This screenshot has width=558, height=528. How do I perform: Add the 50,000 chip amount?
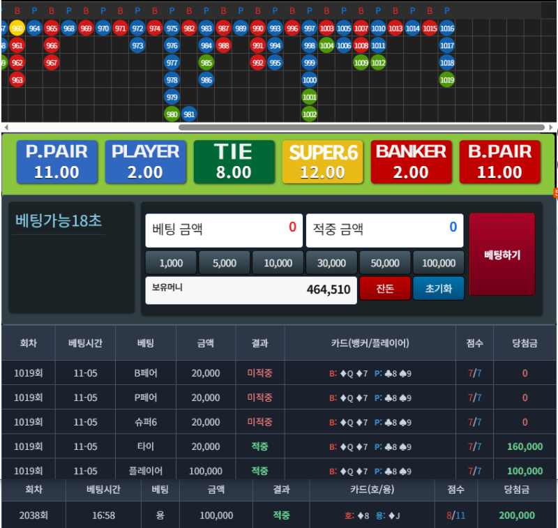(385, 263)
